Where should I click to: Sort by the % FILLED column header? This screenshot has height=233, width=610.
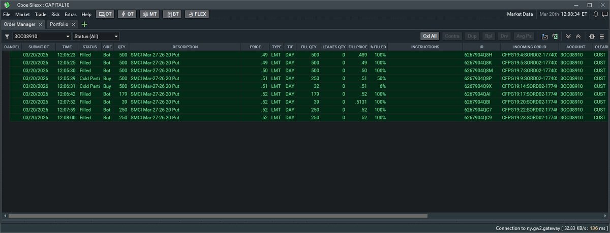click(x=378, y=47)
